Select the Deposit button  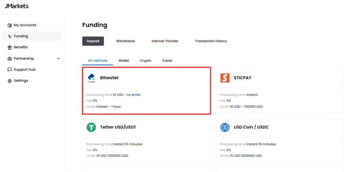(x=93, y=41)
